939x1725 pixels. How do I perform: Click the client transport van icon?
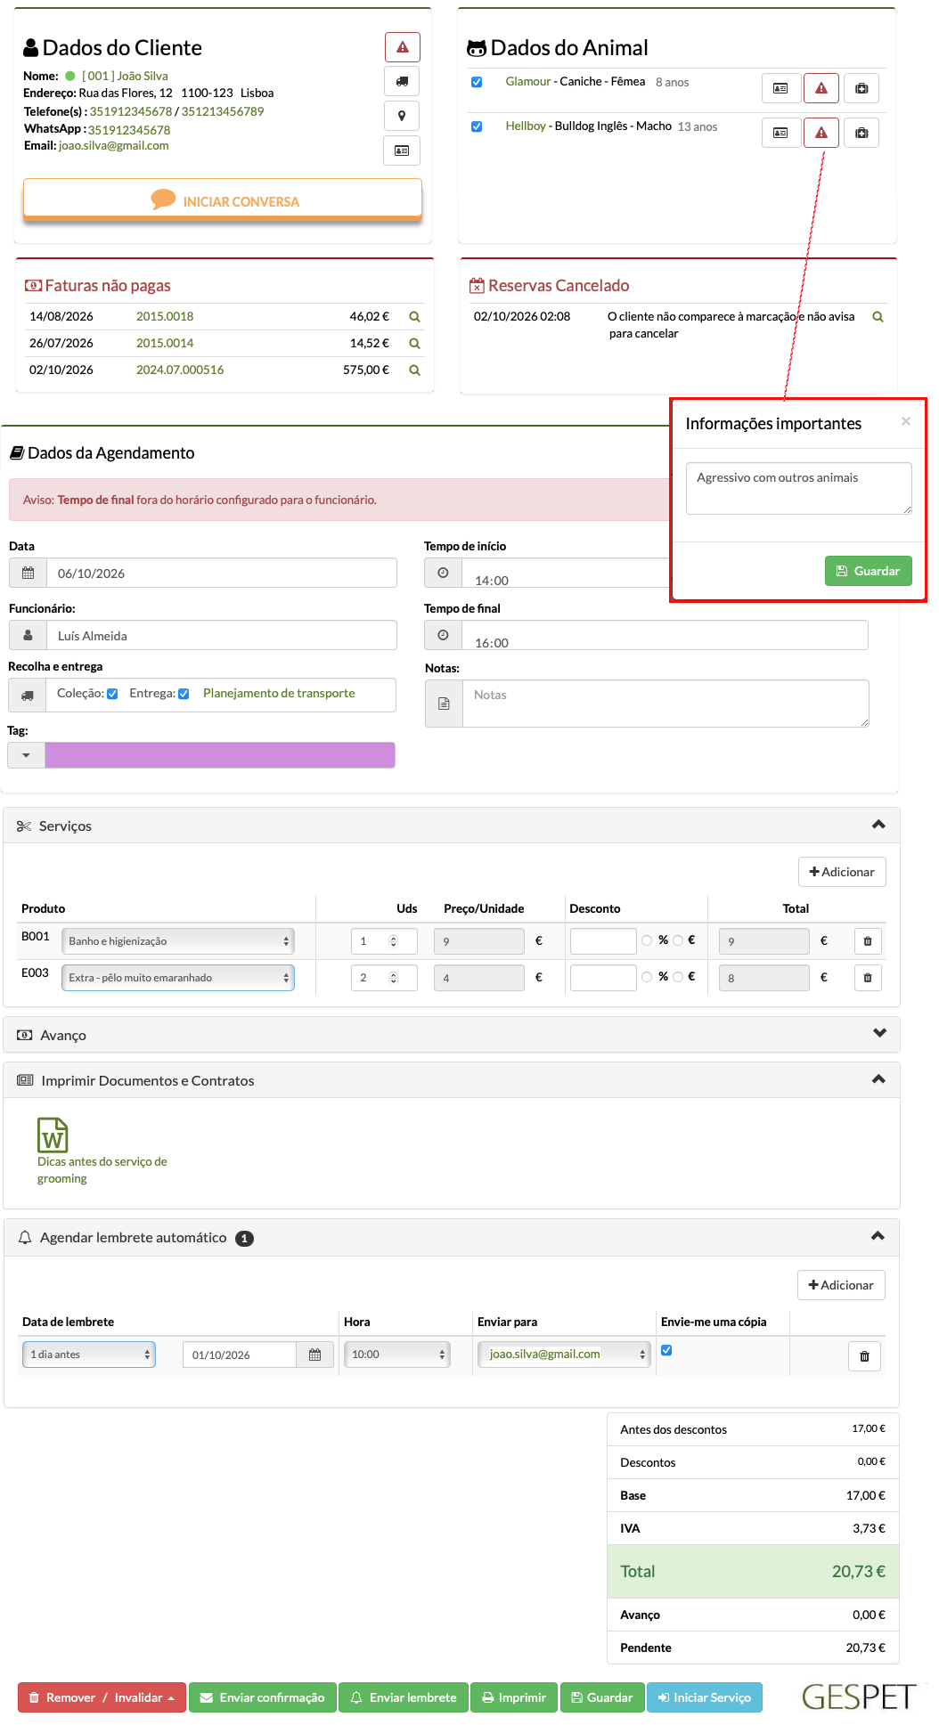(402, 81)
